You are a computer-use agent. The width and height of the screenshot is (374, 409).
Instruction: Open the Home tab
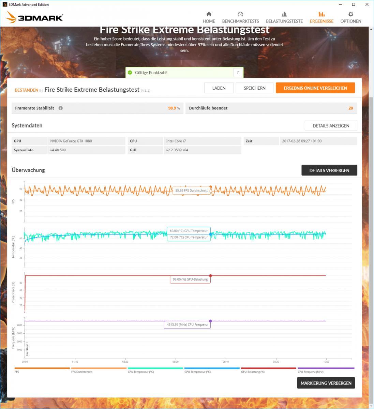click(209, 17)
